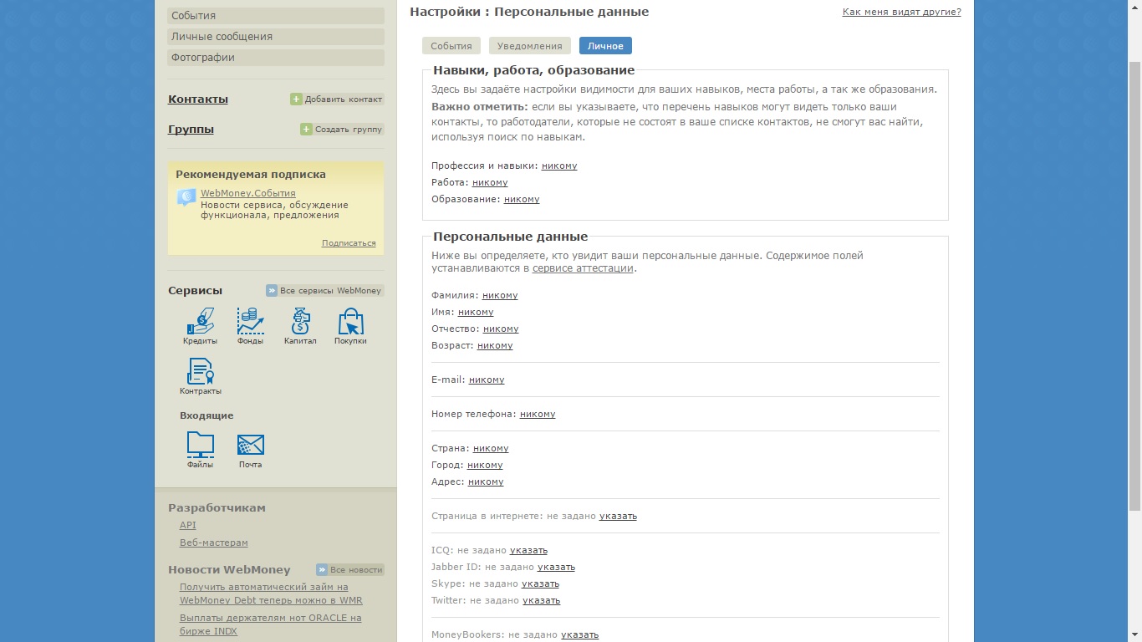This screenshot has width=1142, height=642.
Task: Click the Добавить контакт button
Action: click(x=337, y=99)
